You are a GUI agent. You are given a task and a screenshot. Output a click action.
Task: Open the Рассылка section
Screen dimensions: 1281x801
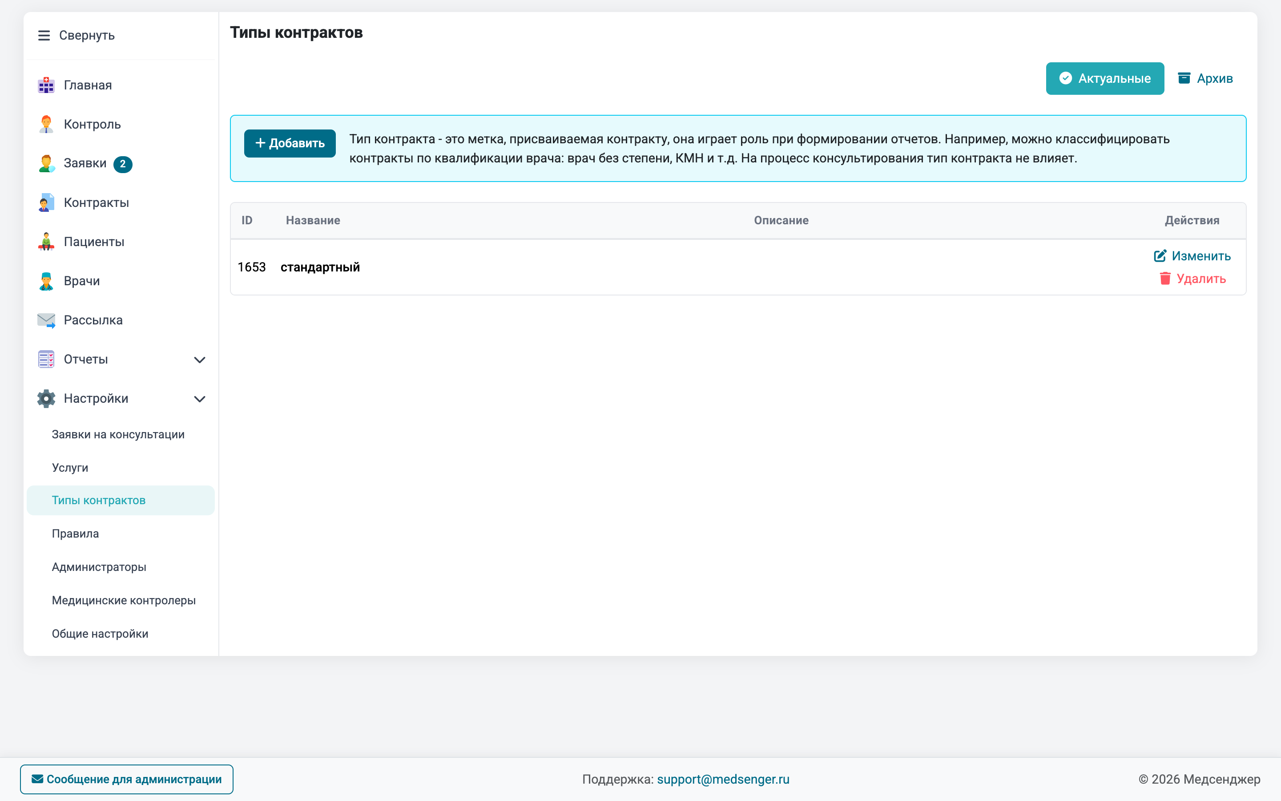pyautogui.click(x=121, y=320)
